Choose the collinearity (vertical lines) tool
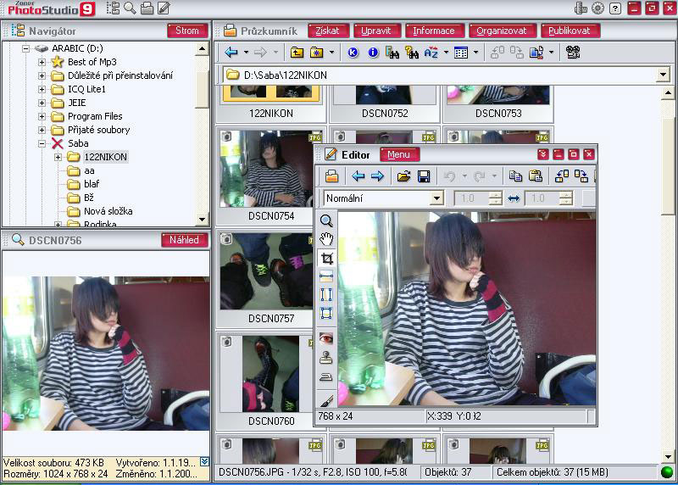 click(326, 294)
